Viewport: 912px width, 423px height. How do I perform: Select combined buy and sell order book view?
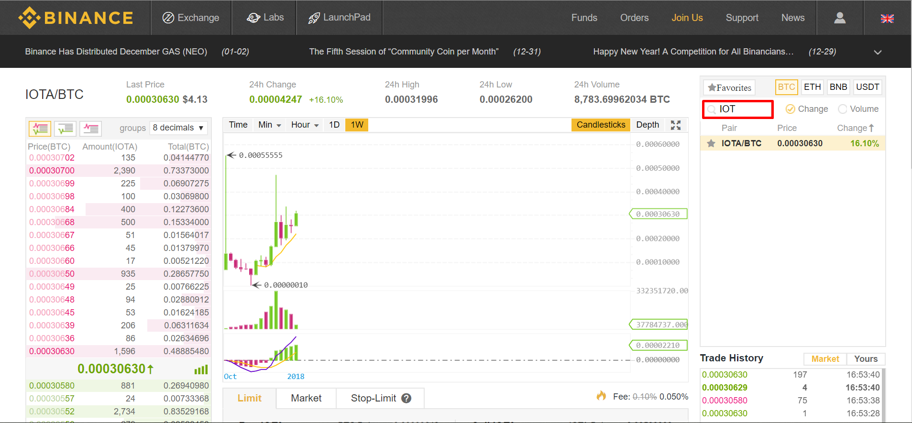coord(40,128)
